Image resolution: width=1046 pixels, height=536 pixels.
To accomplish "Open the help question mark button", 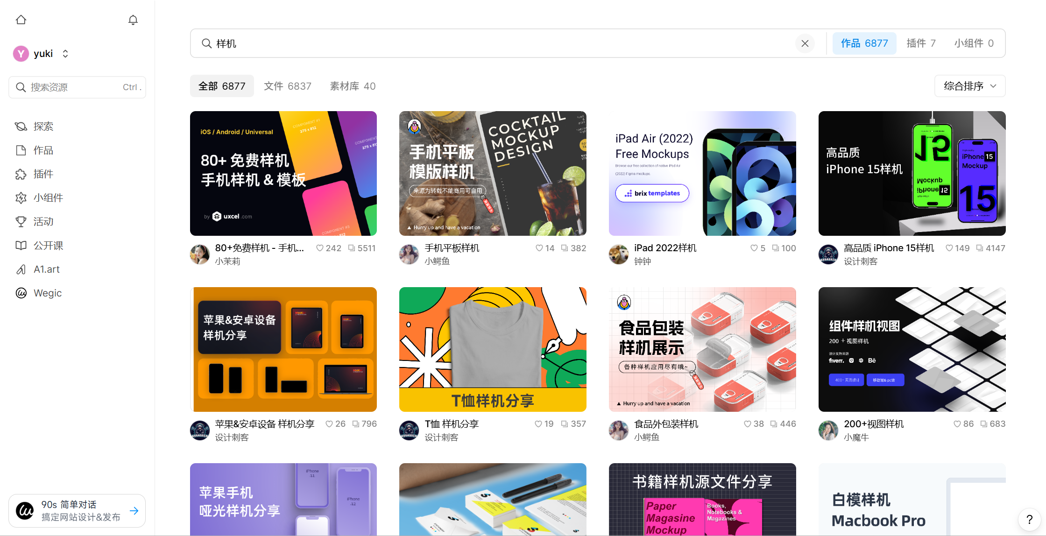I will click(1029, 519).
